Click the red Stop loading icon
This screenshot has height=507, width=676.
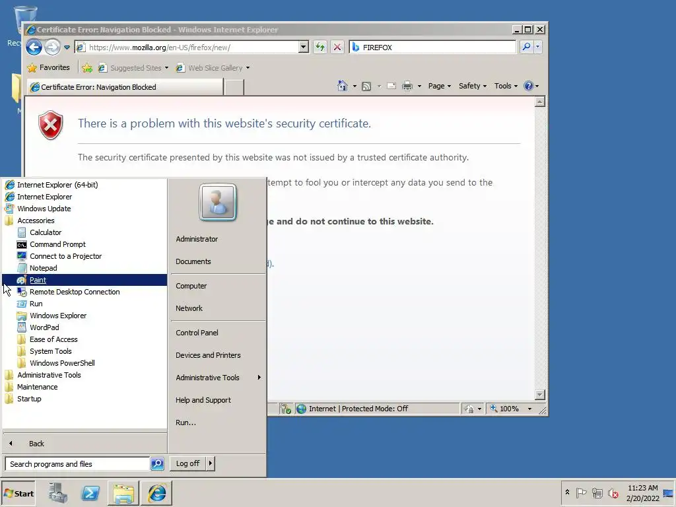tap(337, 47)
